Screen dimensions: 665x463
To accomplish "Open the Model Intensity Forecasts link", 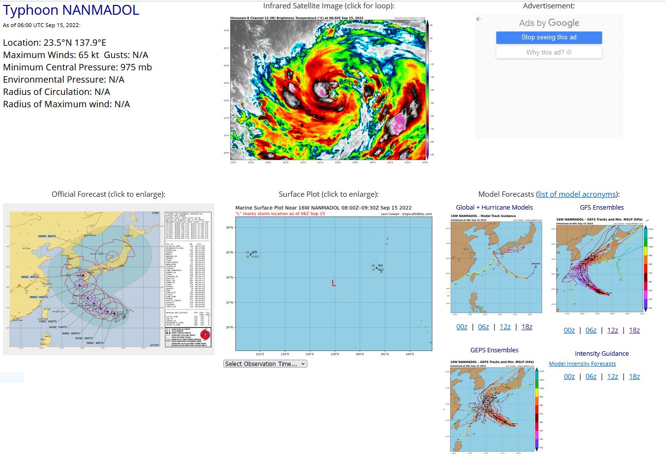I will 582,364.
